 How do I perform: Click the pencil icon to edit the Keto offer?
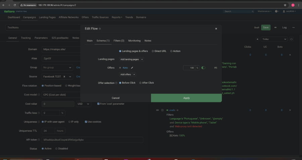[x=132, y=68]
